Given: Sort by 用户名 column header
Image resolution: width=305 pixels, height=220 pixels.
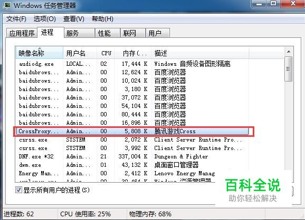Looking at the screenshot, I should tap(80, 53).
